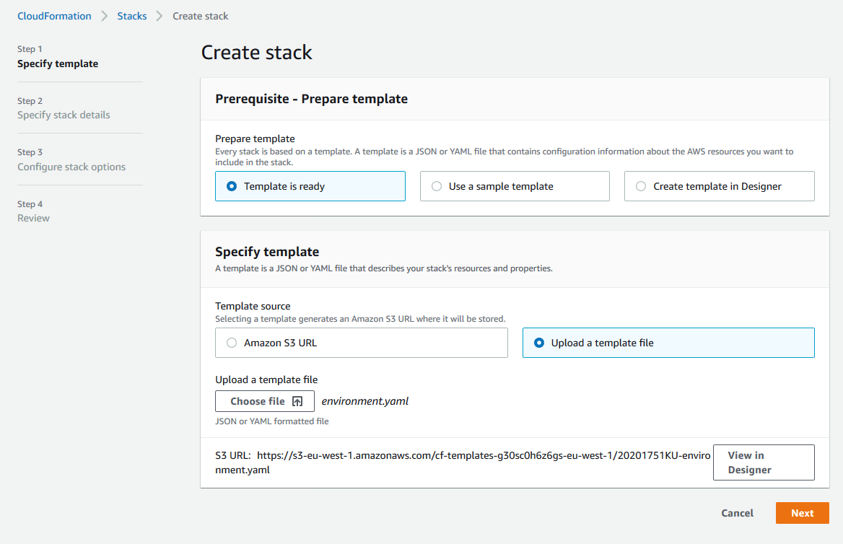Viewport: 843px width, 544px height.
Task: Click the Choose file button
Action: point(264,401)
